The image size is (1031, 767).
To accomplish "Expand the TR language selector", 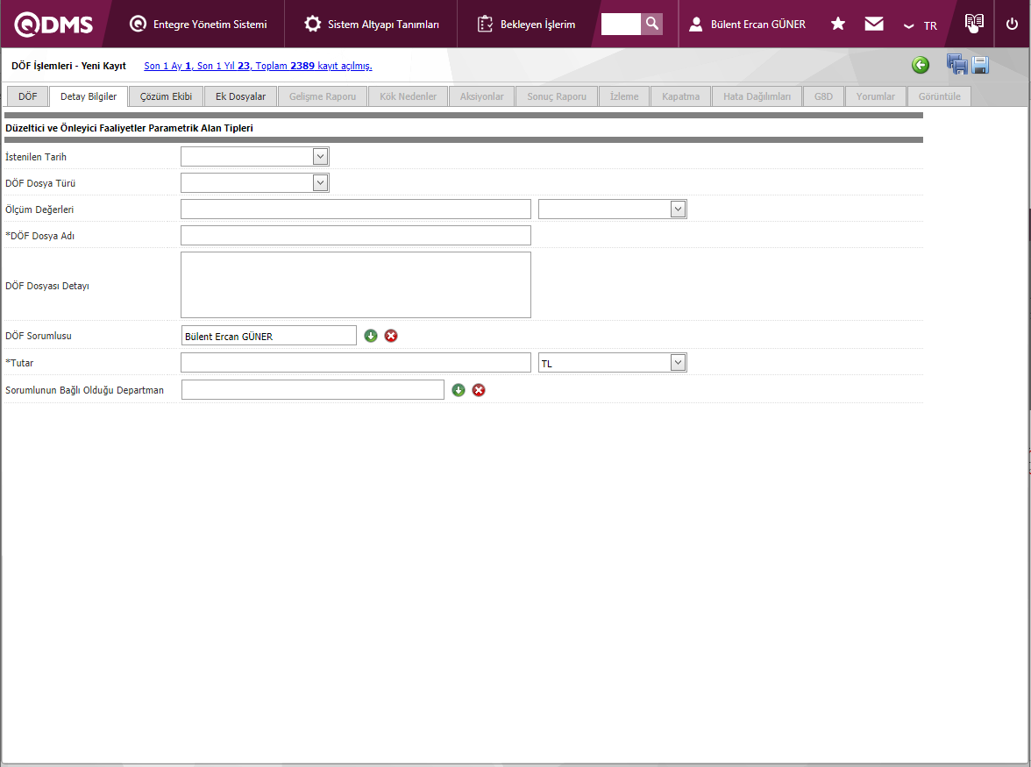I will point(921,25).
